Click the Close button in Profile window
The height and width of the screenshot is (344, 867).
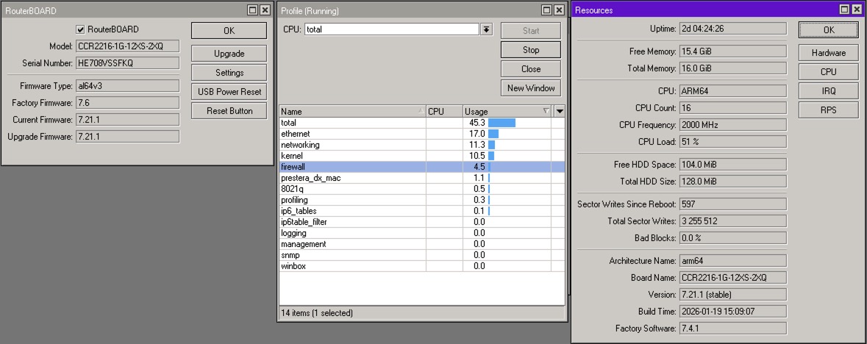[x=531, y=69]
